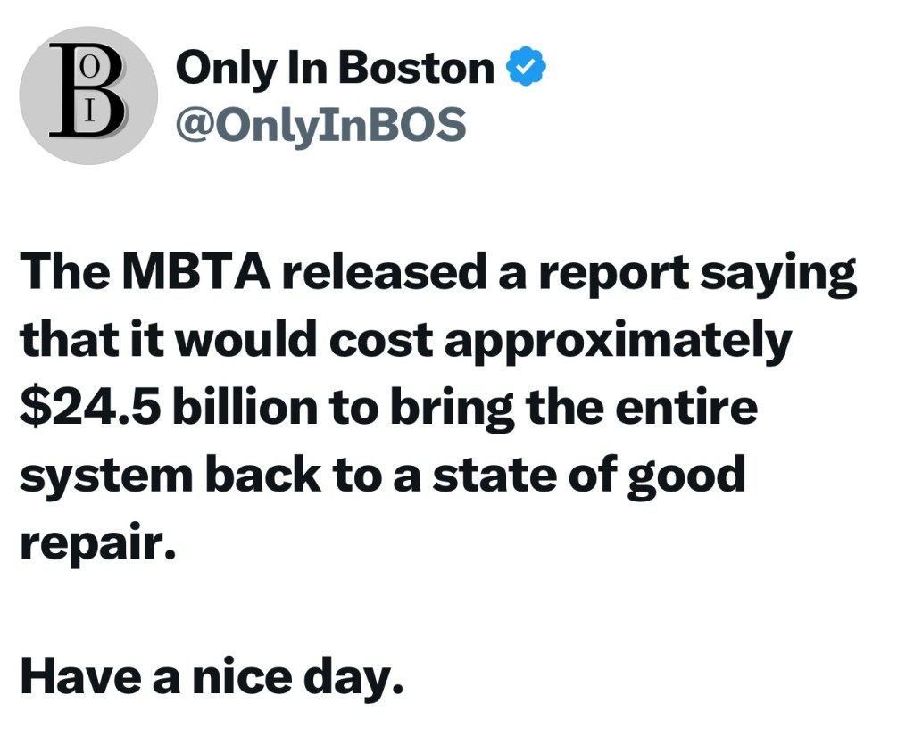Click the word "repair." in the tweet
This screenshot has width=914, height=753.
pyautogui.click(x=93, y=542)
